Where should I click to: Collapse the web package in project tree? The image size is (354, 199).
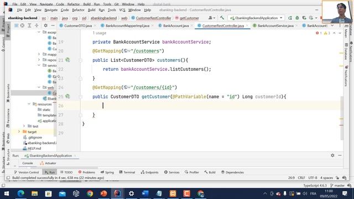click(x=39, y=87)
